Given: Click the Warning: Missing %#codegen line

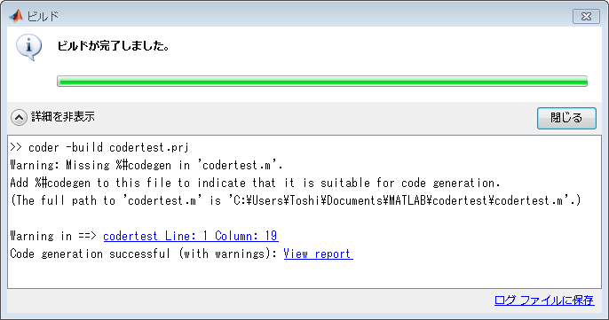Looking at the screenshot, I should pyautogui.click(x=146, y=165).
